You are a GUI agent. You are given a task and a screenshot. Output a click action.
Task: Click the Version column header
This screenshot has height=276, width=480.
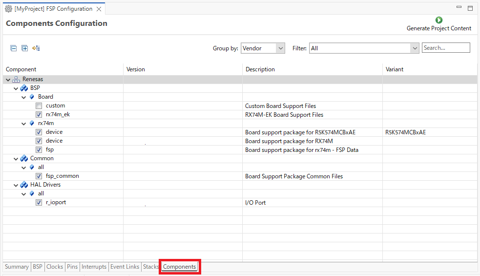[136, 69]
